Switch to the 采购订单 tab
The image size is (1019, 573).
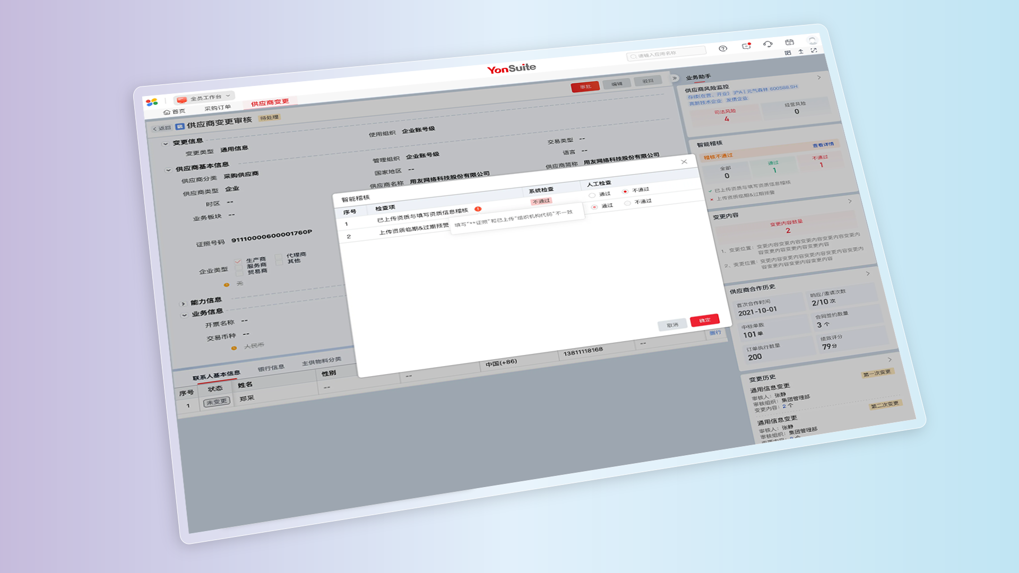tap(218, 108)
